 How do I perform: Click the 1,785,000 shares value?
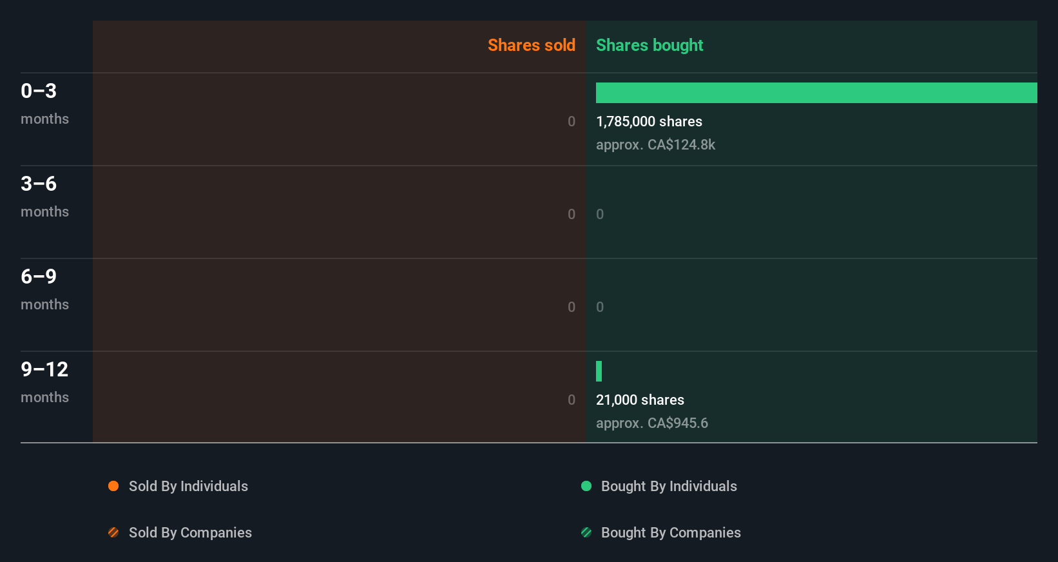[649, 121]
